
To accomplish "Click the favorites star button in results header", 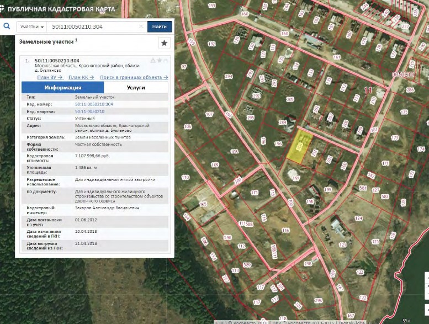I will tap(164, 43).
